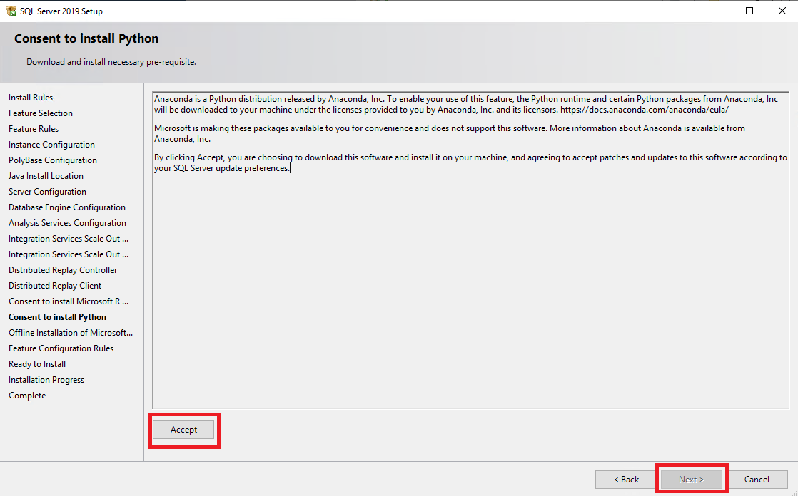The height and width of the screenshot is (496, 798).
Task: Select Distributed Replay Controller step
Action: tap(63, 270)
